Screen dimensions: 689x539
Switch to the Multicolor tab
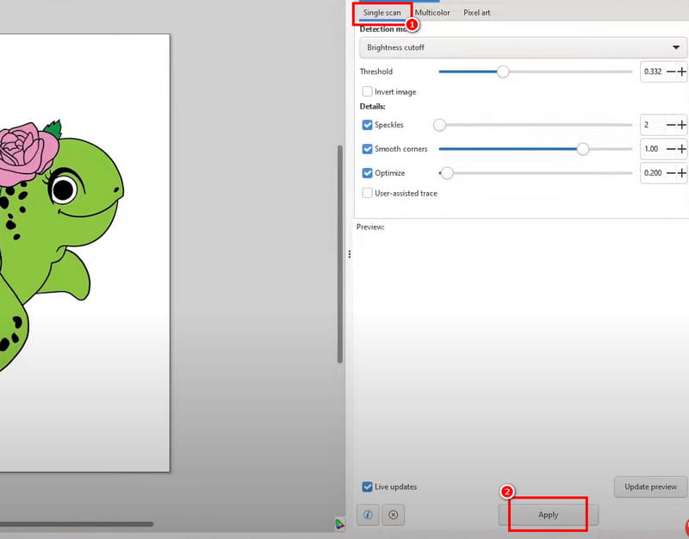(x=432, y=12)
